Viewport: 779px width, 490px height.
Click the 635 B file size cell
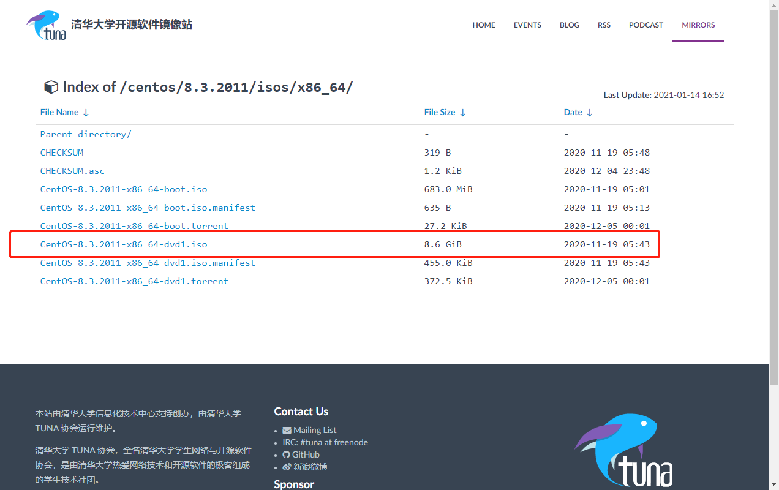[x=437, y=208]
